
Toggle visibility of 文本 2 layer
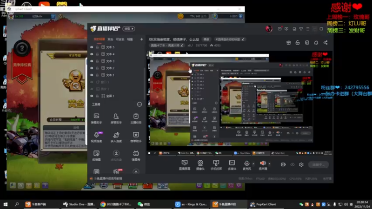[92, 68]
